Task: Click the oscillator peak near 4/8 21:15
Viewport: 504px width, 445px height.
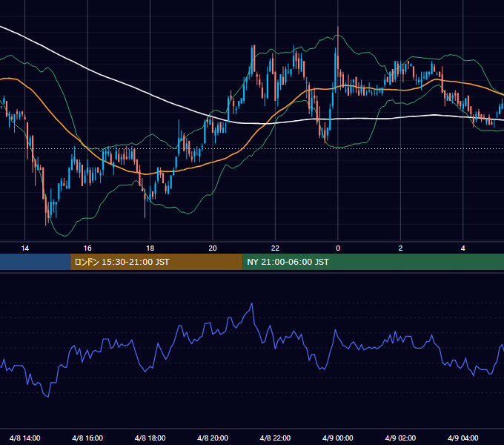Action: click(x=252, y=303)
